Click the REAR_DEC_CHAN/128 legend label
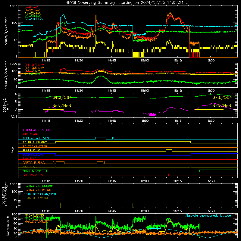This screenshot has width=241, height=241. pyautogui.click(x=40, y=194)
